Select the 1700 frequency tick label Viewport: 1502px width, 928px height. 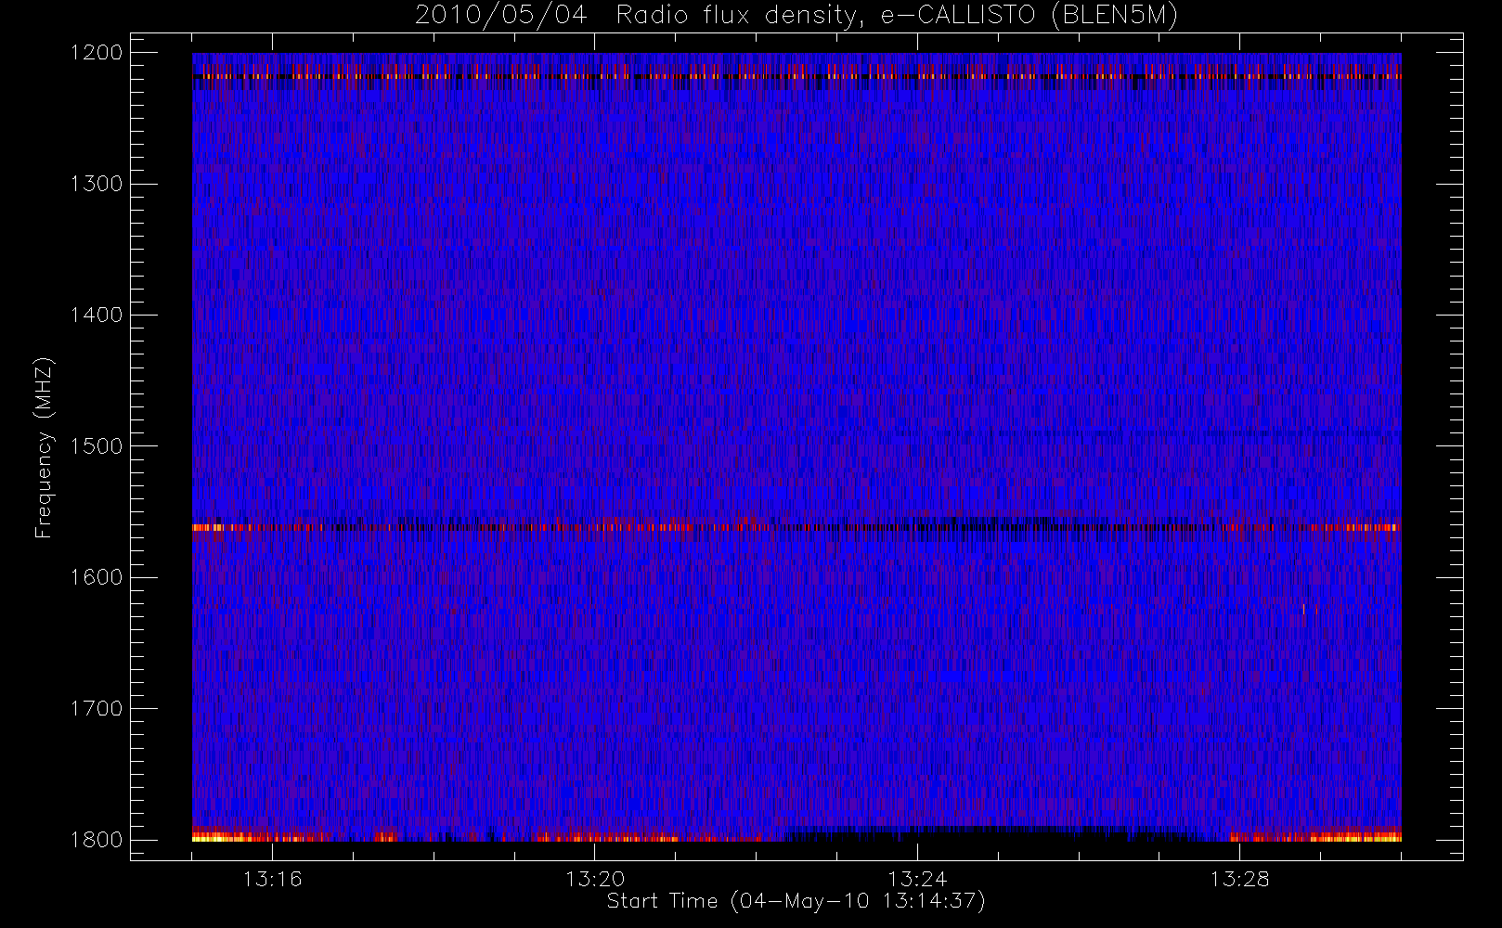click(97, 708)
